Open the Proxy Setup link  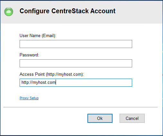[29, 98]
